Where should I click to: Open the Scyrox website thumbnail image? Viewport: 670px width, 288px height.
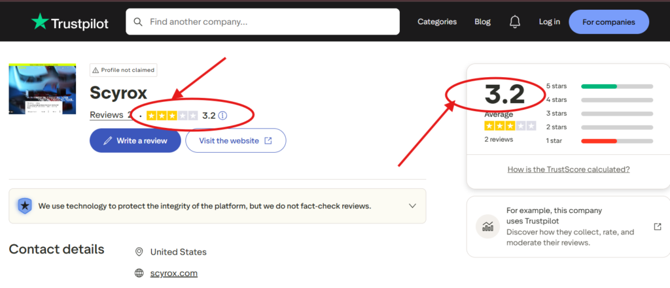pos(43,89)
